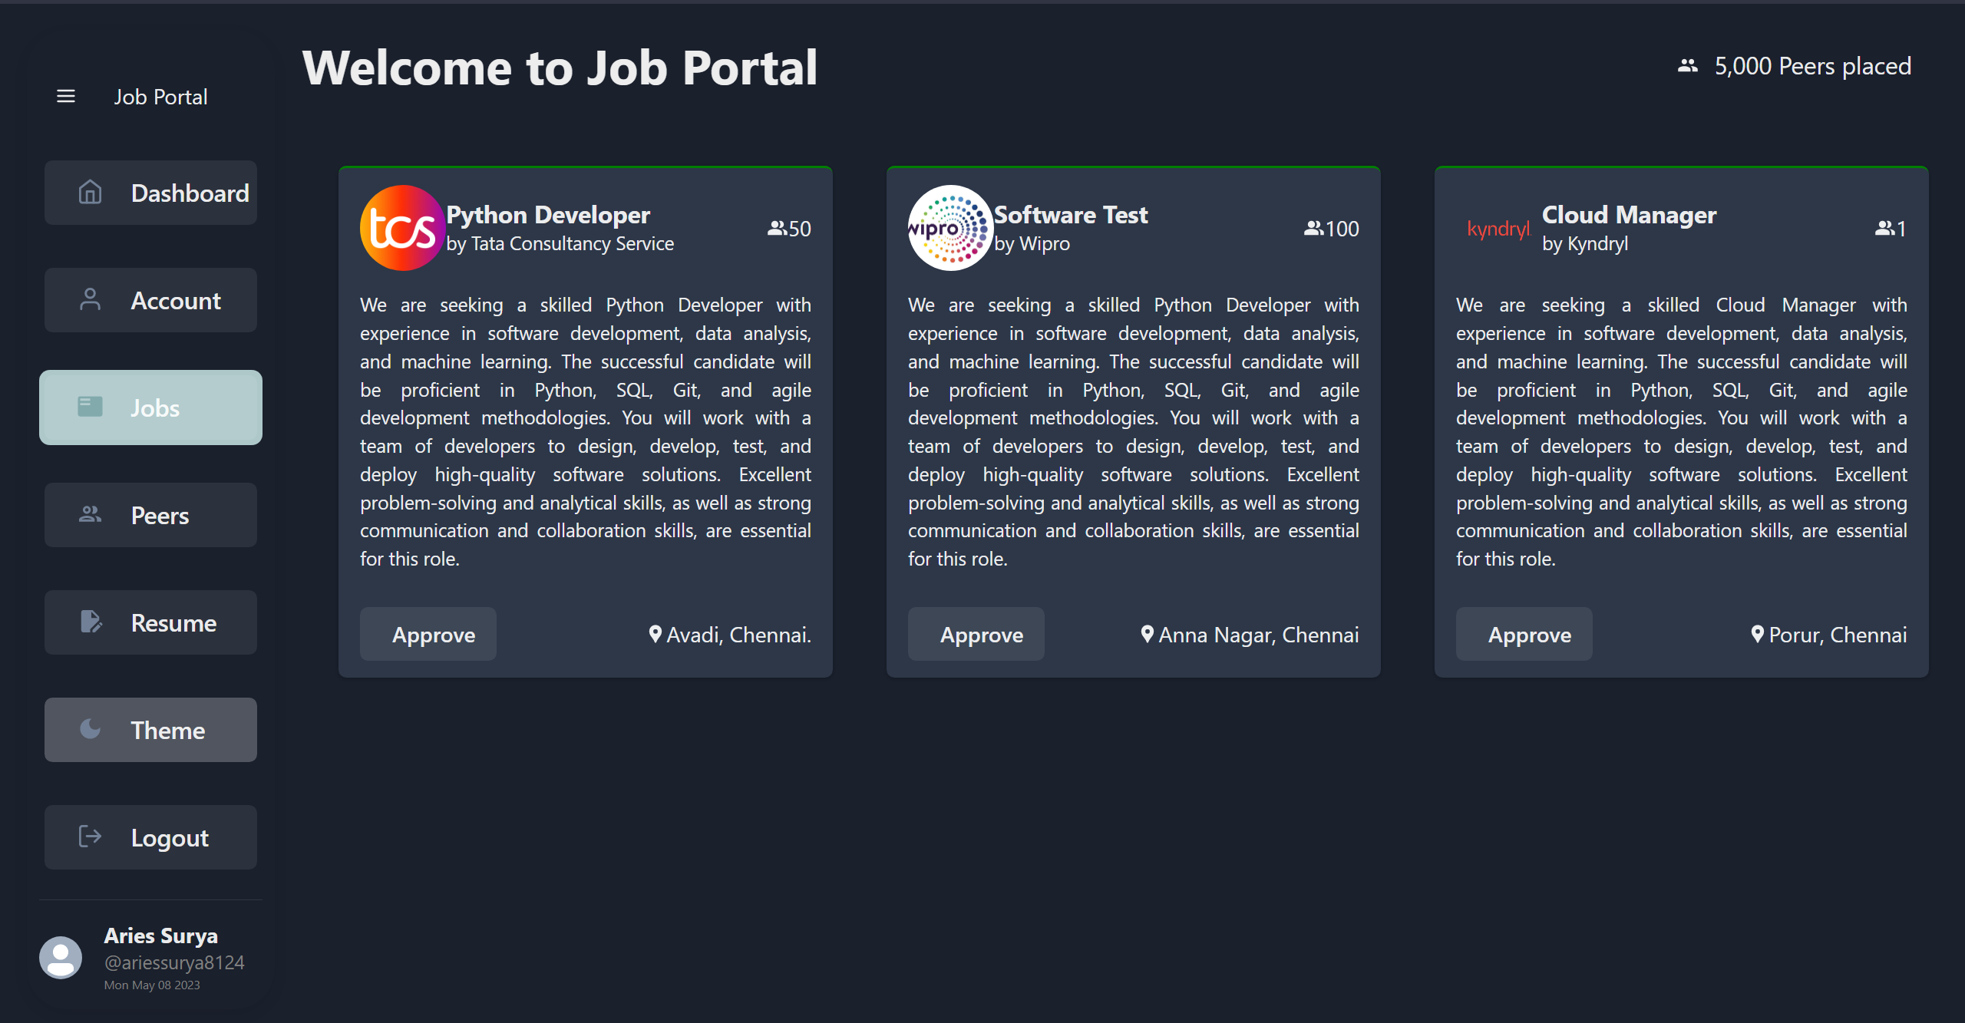Toggle dark mode with Theme button
The width and height of the screenshot is (1965, 1023).
pos(150,730)
